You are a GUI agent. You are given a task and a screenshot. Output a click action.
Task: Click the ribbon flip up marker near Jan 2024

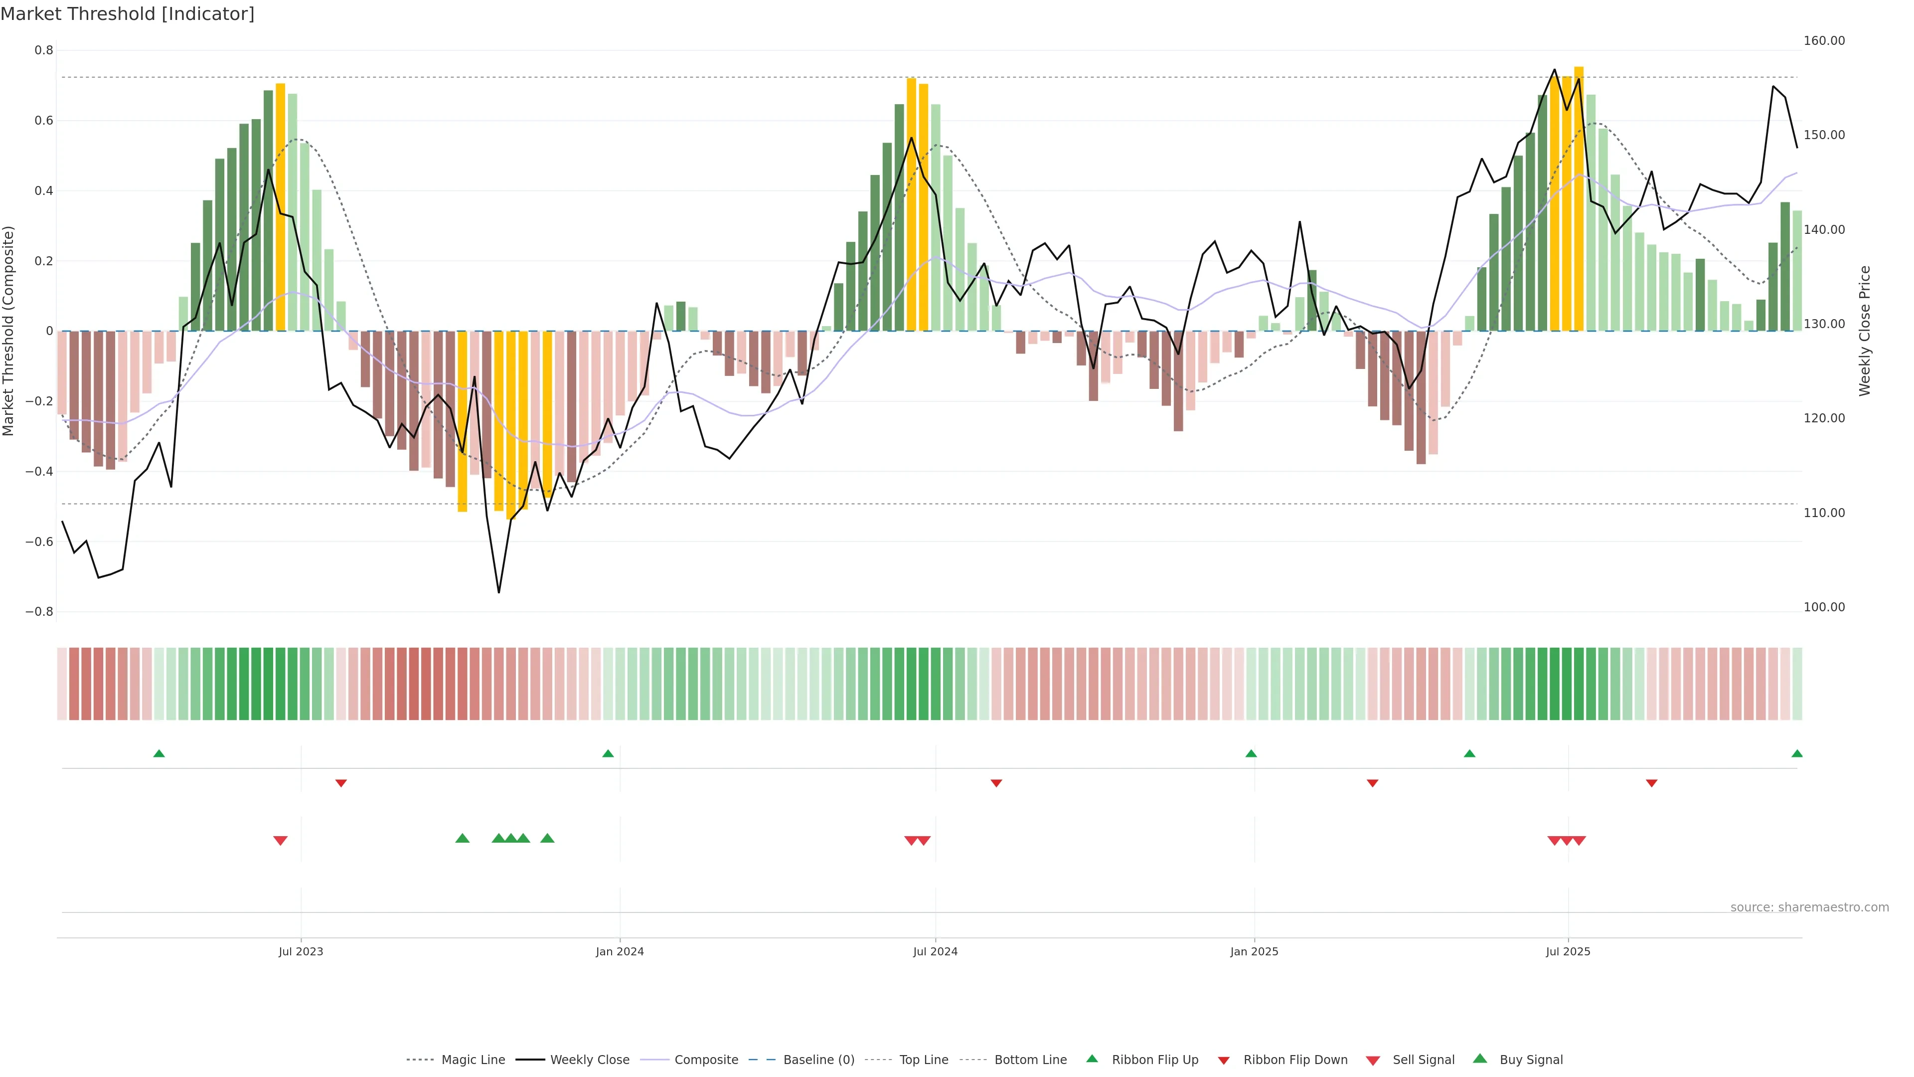[608, 754]
